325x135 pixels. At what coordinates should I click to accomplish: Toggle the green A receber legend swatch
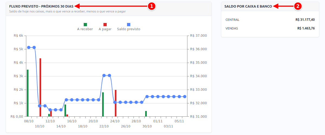[x=85, y=25]
